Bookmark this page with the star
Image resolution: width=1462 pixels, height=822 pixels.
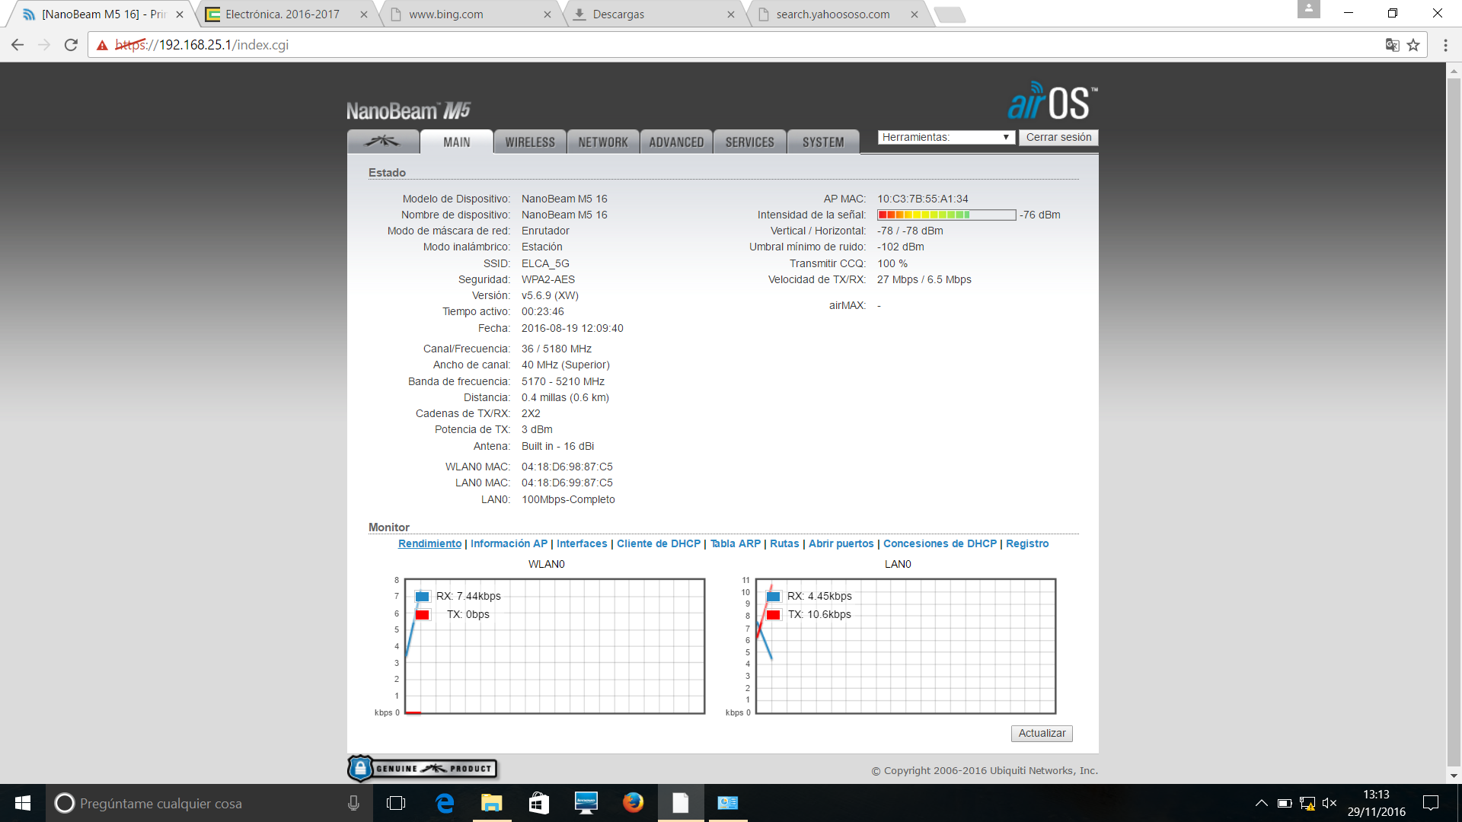pos(1413,45)
